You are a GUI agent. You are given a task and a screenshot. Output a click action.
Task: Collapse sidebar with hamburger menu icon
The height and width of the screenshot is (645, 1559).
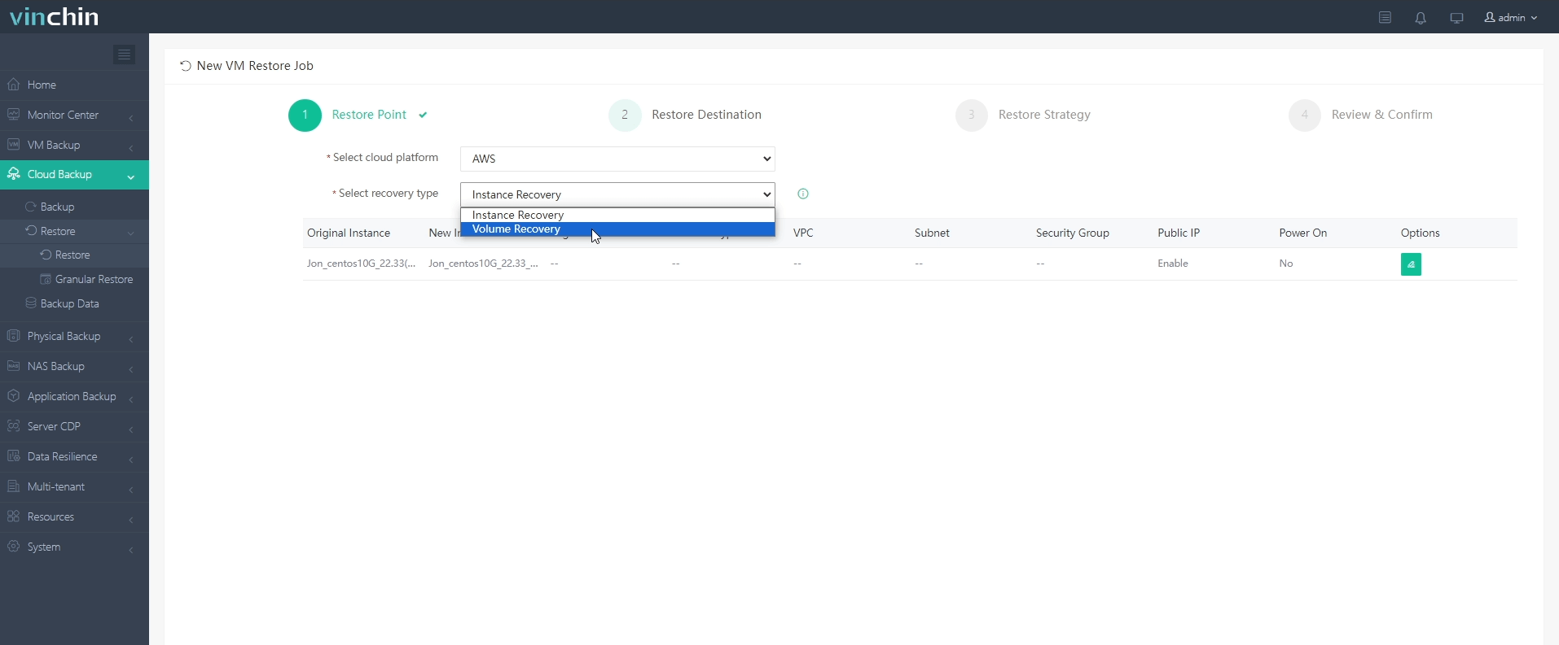pyautogui.click(x=124, y=54)
